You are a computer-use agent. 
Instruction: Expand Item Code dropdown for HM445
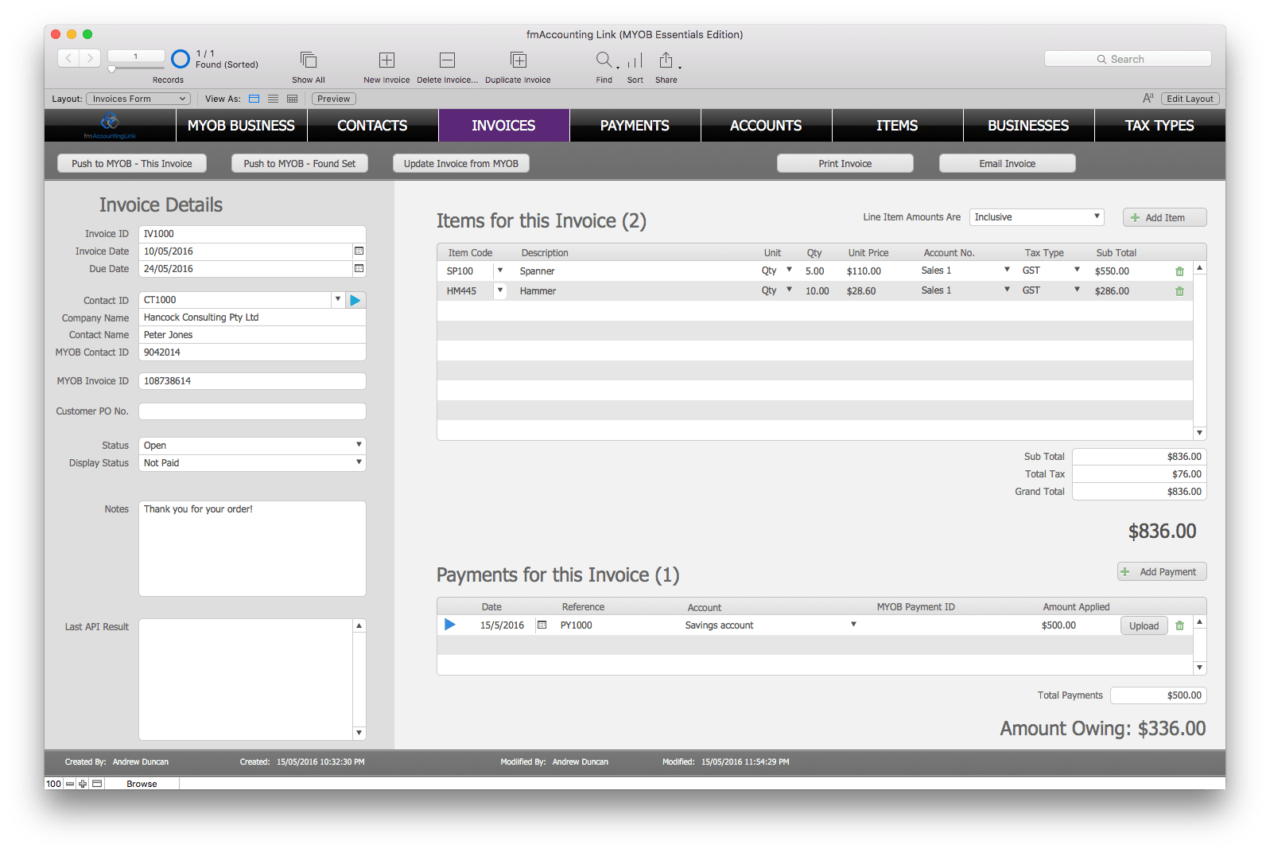(x=500, y=290)
